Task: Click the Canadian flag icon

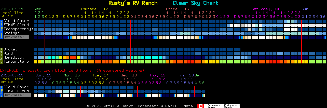Action: click(201, 106)
